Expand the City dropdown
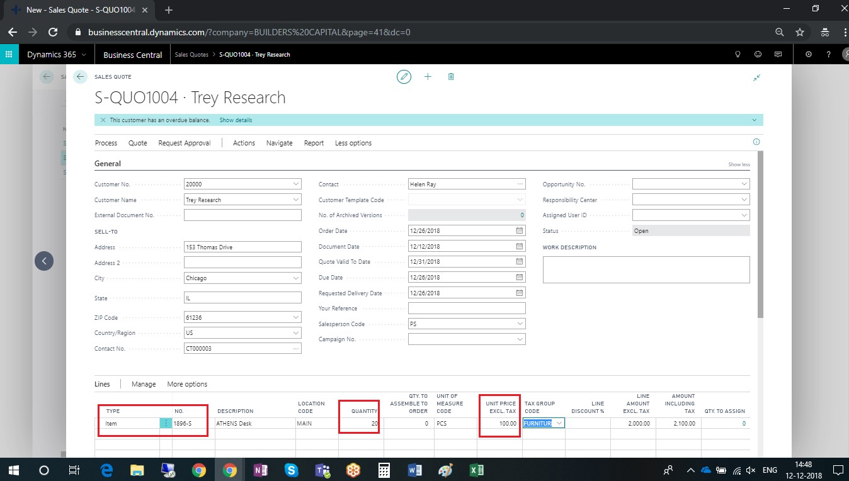 297,278
